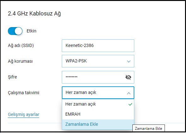
Task: Click the Ağ adı (SSID) field Keenetic-2386
Action: pos(98,46)
